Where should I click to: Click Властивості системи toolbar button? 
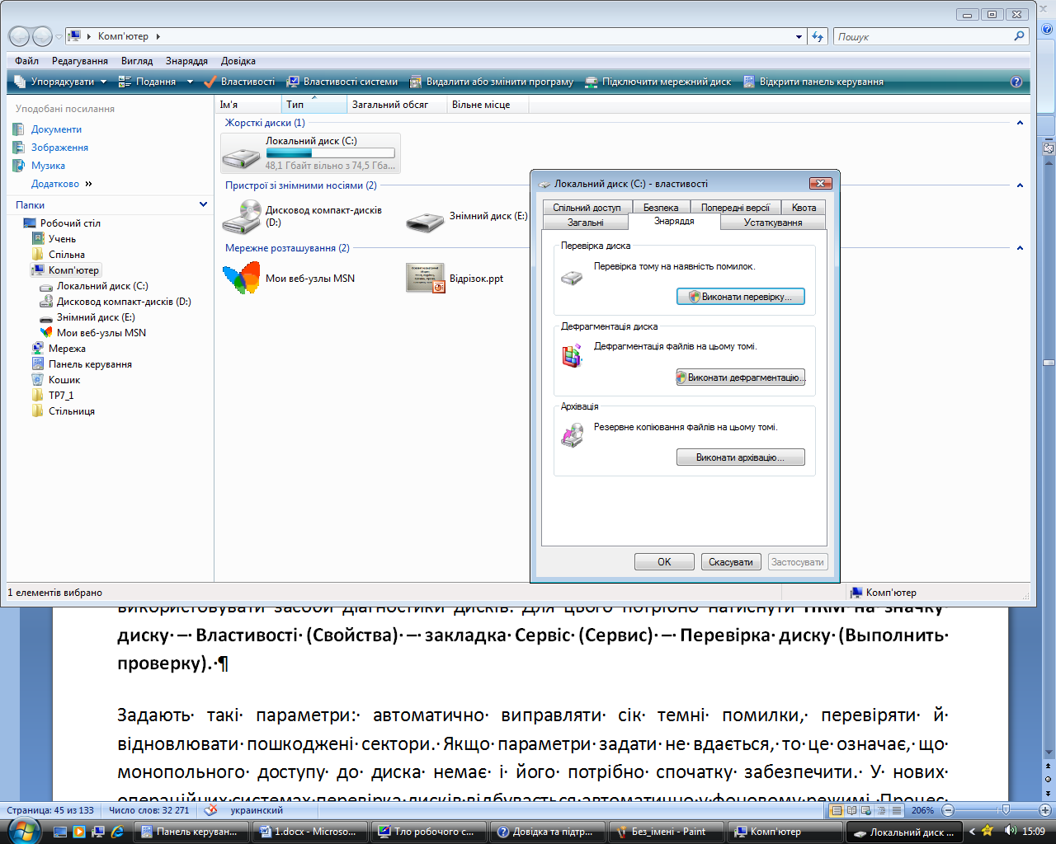pyautogui.click(x=342, y=82)
